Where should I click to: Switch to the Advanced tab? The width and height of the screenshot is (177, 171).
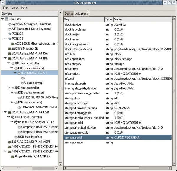coord(82,14)
